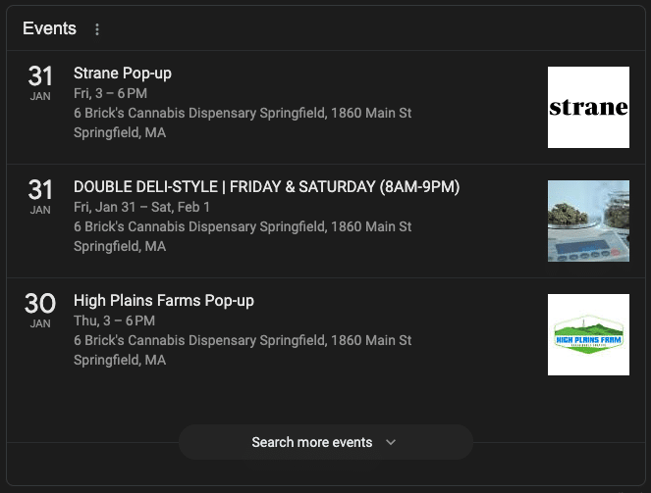Open the High Plains Farms Pop-up event
Screen dimensions: 651x493
[x=164, y=301]
